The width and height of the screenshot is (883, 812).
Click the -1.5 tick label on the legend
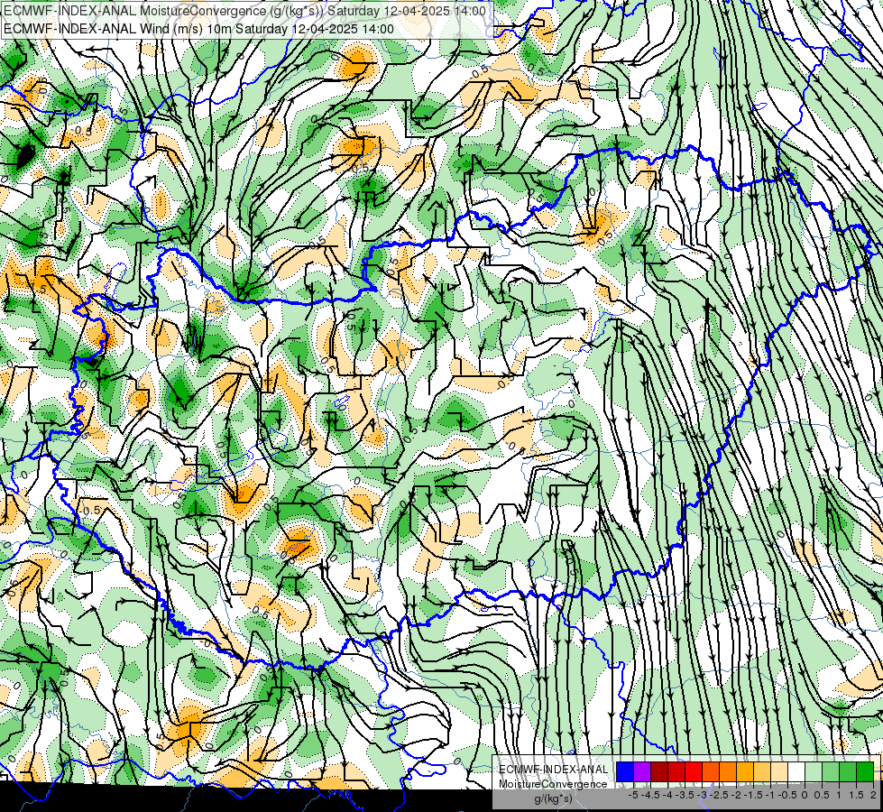(x=753, y=795)
